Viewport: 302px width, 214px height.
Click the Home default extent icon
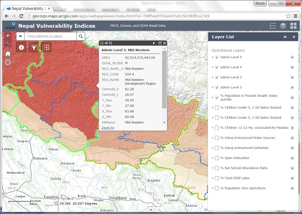pos(8,54)
